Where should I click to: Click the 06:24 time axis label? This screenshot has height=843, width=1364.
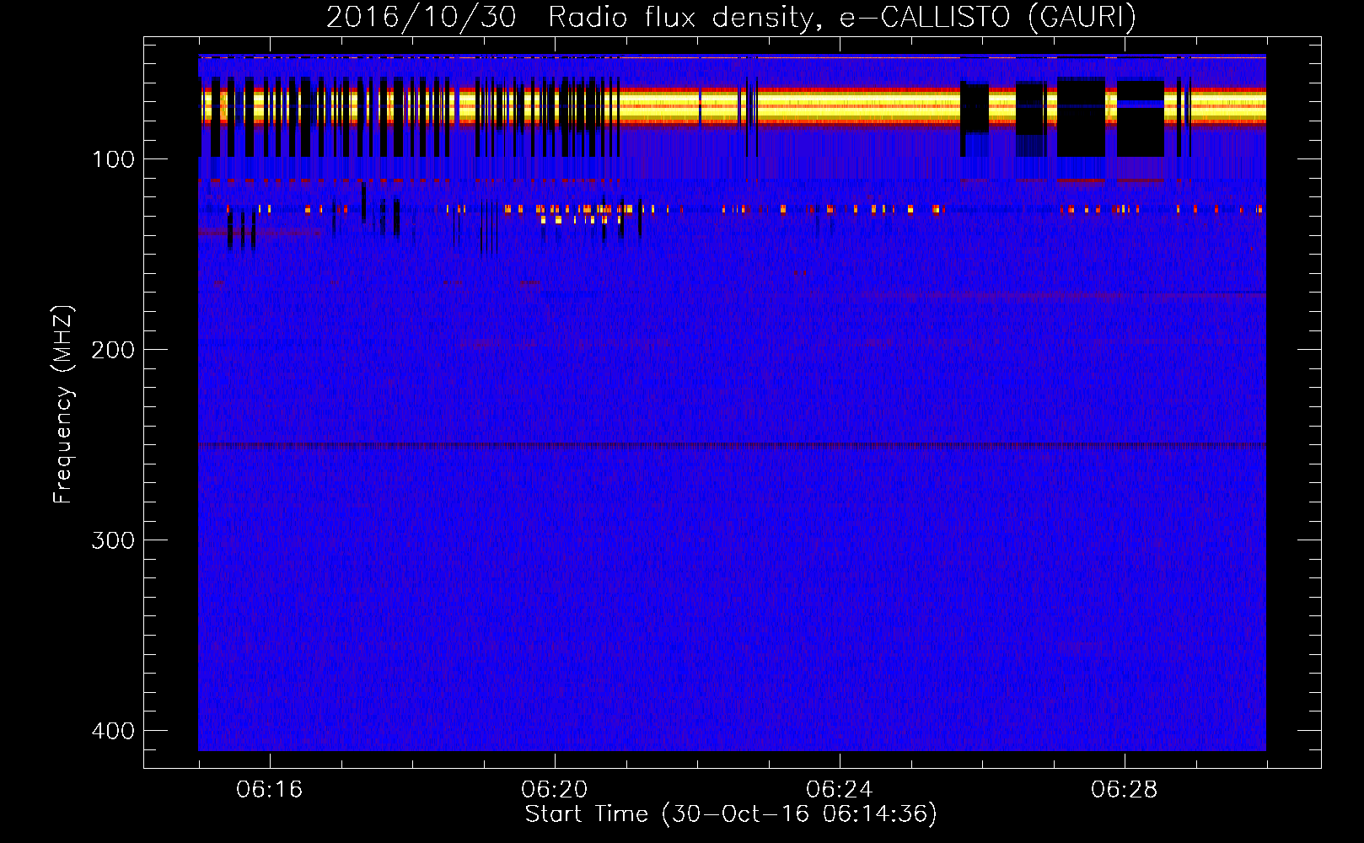pos(840,790)
